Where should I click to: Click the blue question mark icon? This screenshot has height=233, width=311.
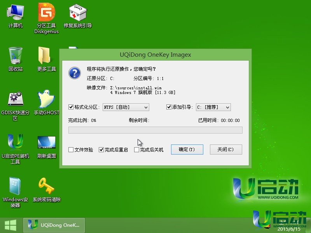pos(75,73)
